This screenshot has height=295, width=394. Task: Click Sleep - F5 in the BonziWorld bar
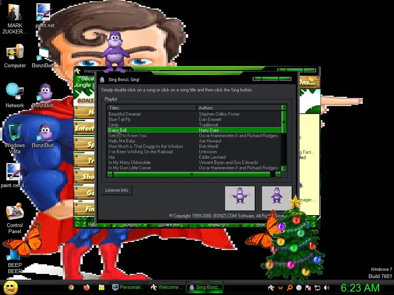tap(219, 224)
